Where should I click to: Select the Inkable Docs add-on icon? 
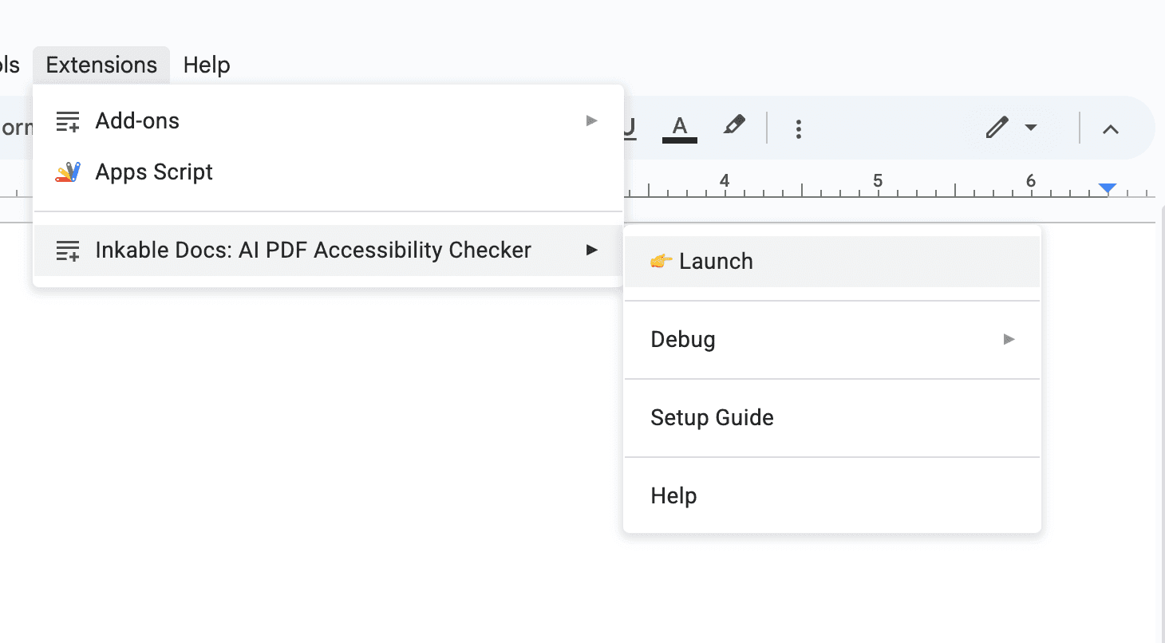pyautogui.click(x=67, y=250)
